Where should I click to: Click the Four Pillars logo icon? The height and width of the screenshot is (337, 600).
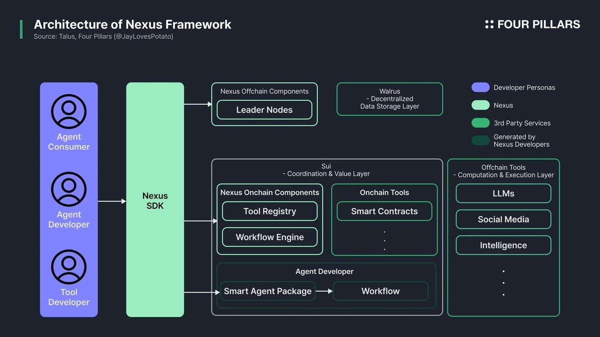coord(488,24)
